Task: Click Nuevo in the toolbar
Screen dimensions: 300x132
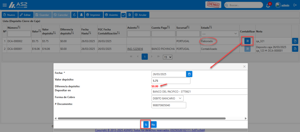Action: 10,15
